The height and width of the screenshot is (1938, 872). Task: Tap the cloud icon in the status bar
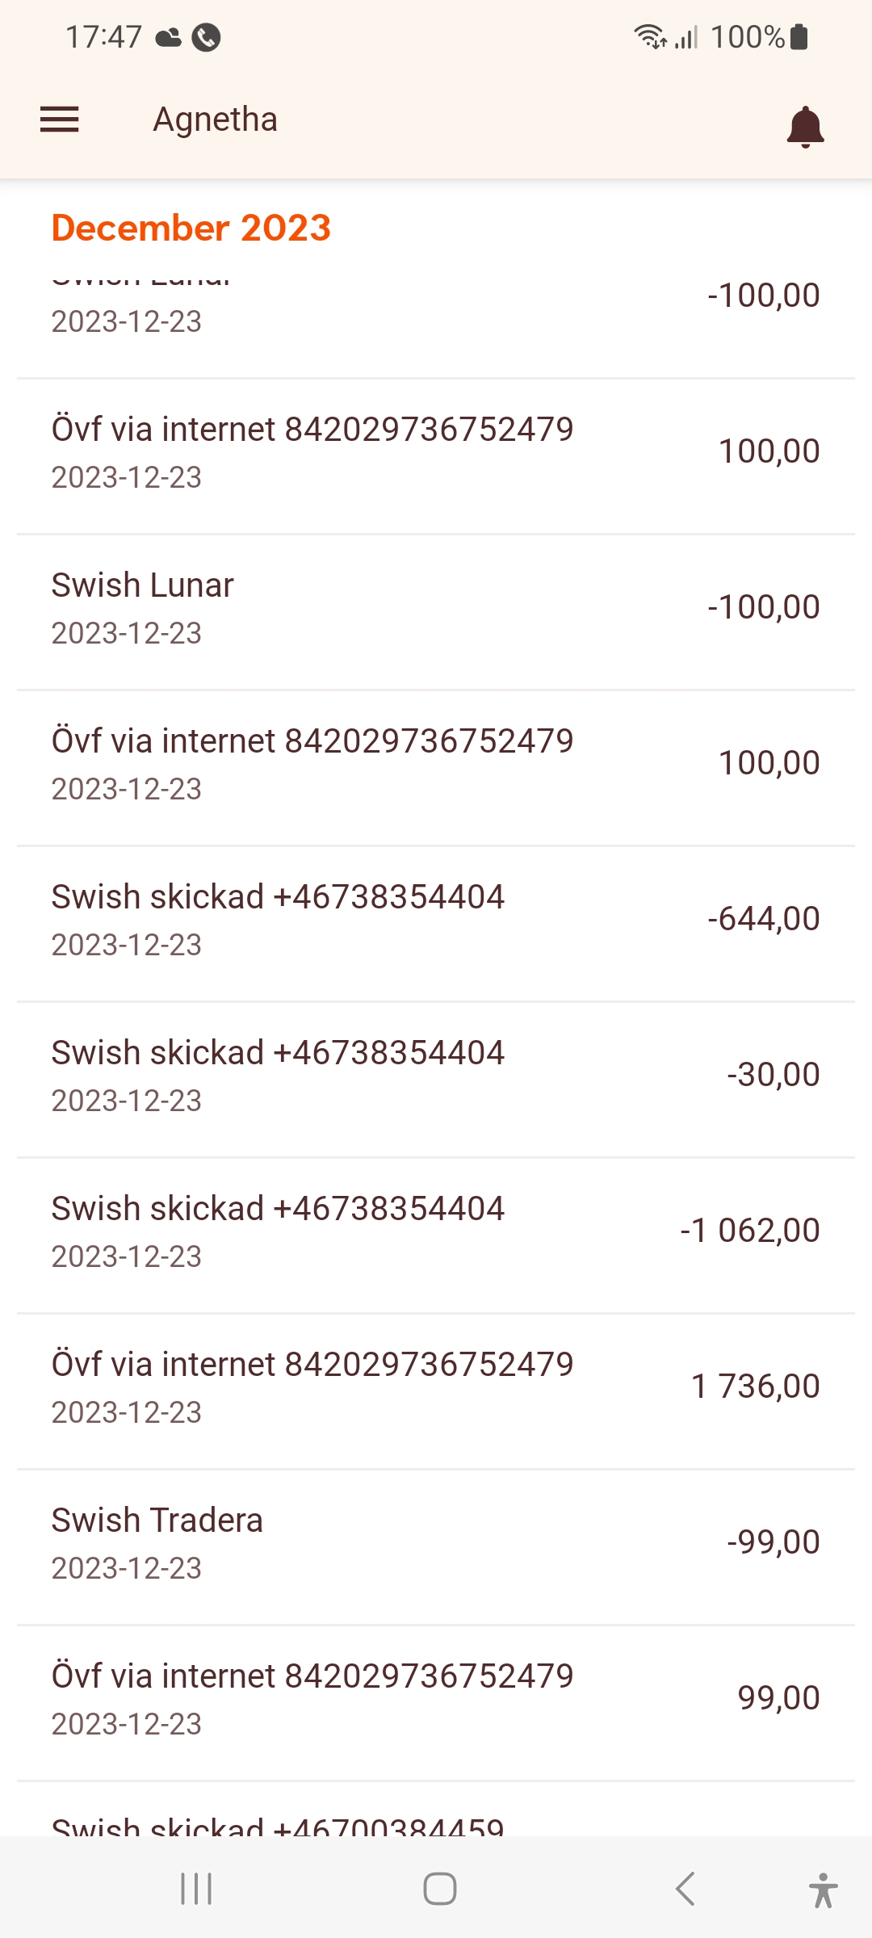point(168,37)
